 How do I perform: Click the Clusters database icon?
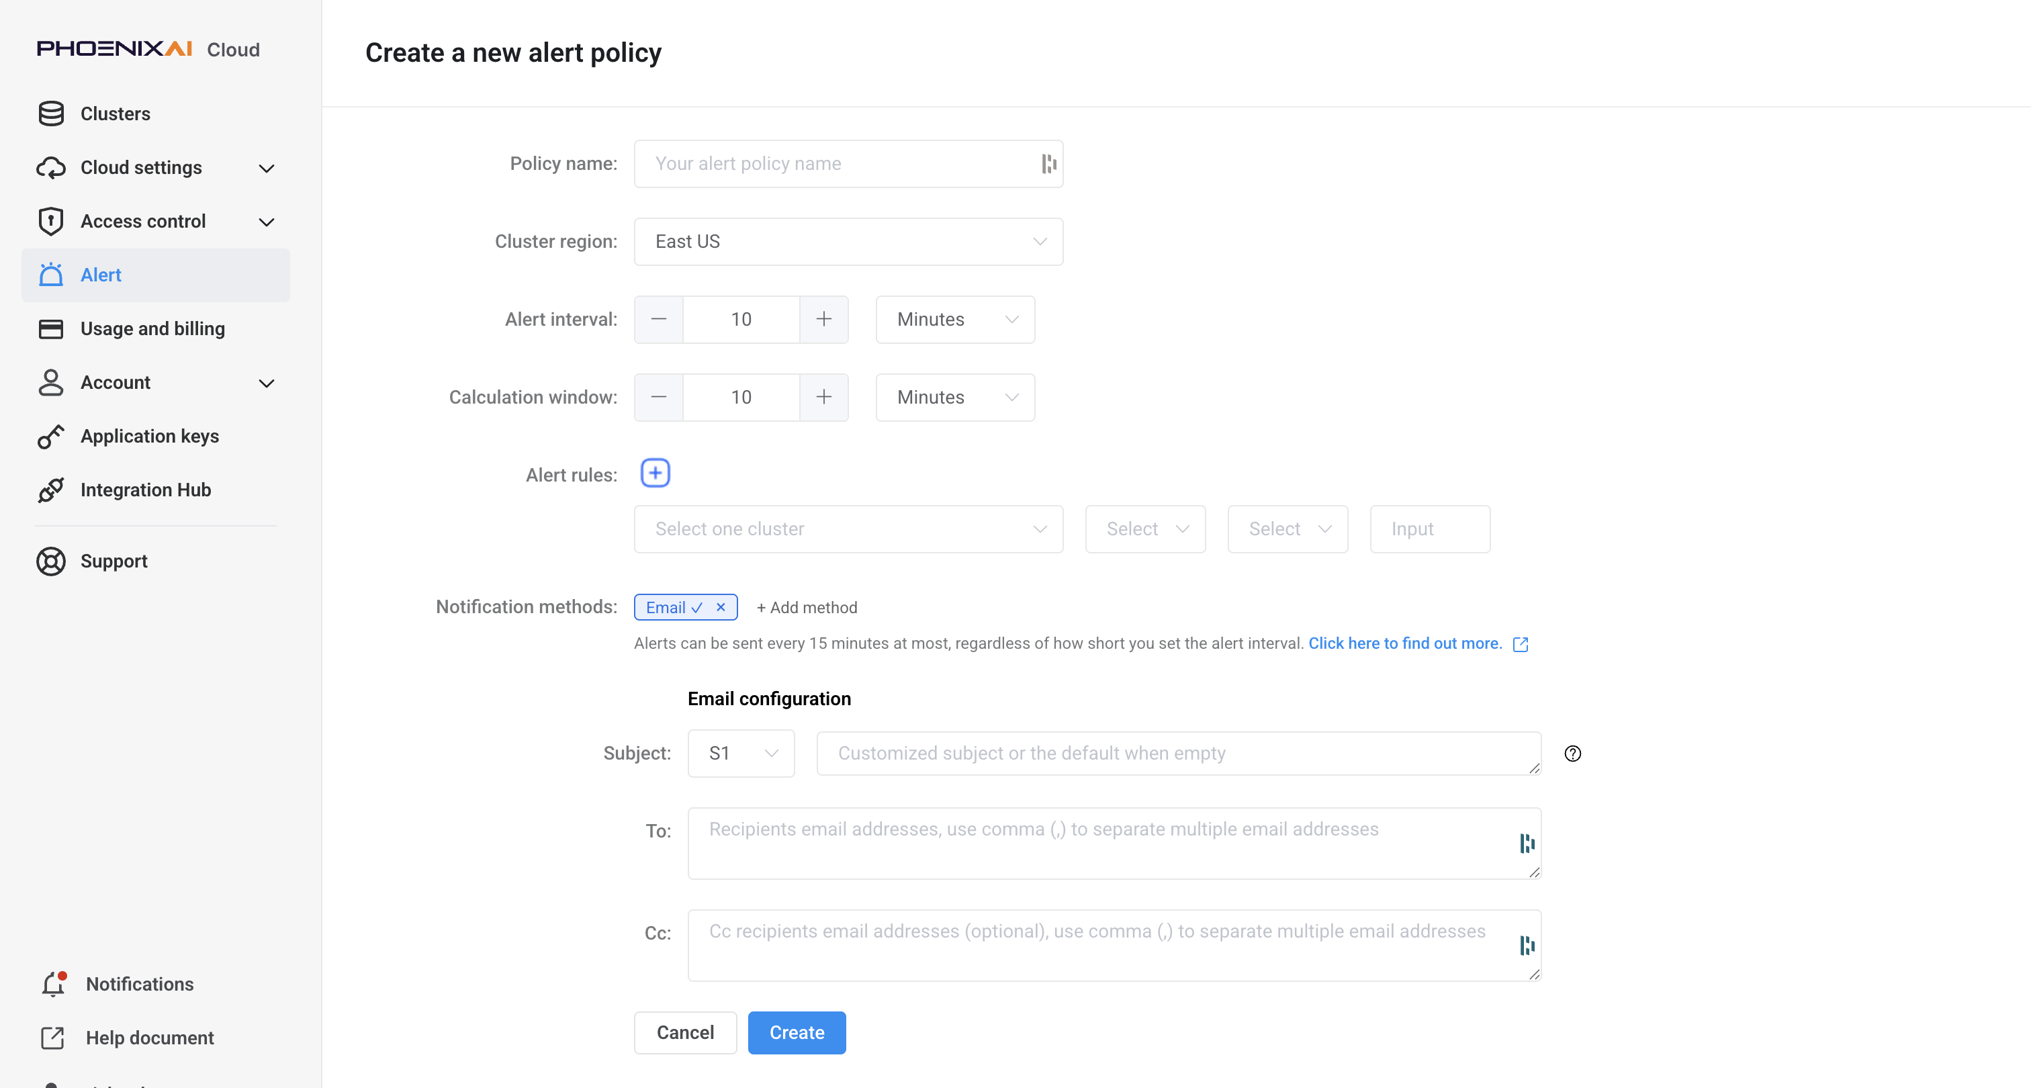pyautogui.click(x=51, y=114)
